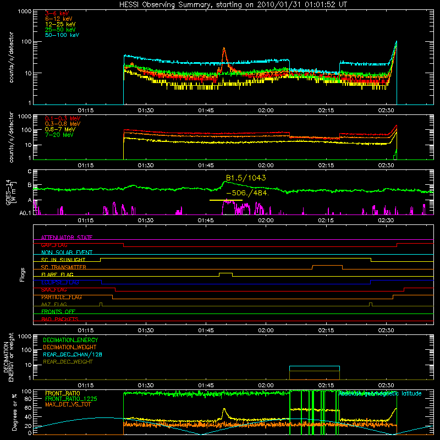Click the AAZ_FLAG label
This screenshot has height=440, width=440.
54,304
